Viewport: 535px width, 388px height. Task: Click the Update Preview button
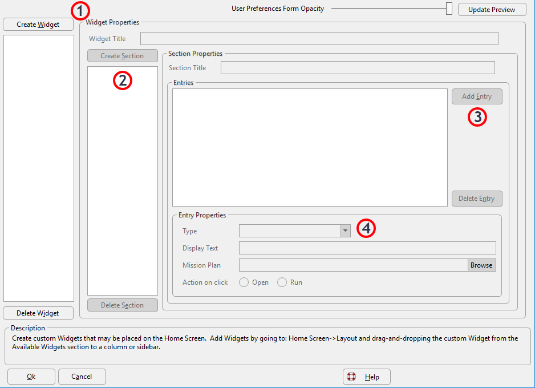[492, 10]
